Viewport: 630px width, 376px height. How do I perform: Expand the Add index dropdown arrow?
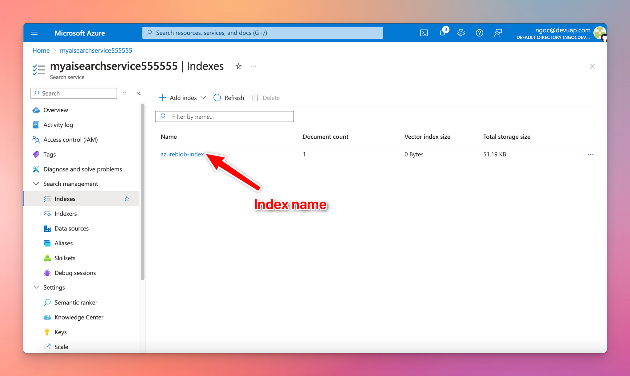(203, 98)
